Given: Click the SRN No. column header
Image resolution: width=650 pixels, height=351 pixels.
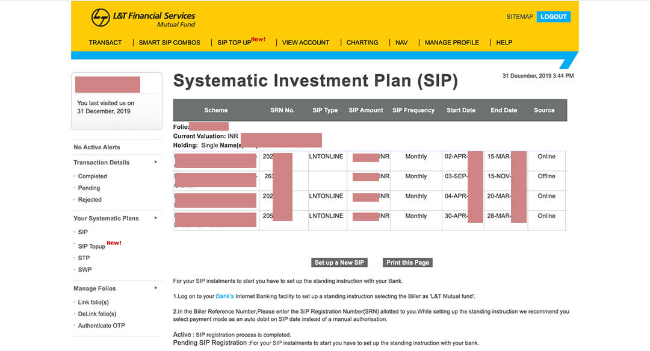Looking at the screenshot, I should coord(282,110).
